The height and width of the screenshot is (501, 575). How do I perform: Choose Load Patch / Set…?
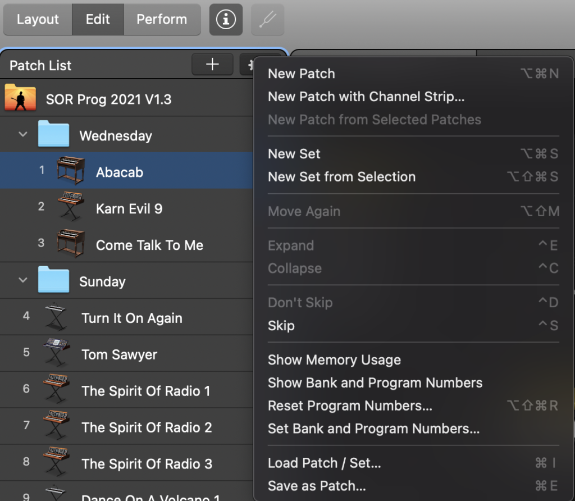click(x=413, y=463)
